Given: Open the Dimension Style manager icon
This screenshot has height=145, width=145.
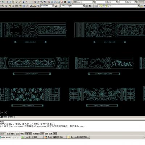Looking at the screenshot, I should click(x=56, y=6).
